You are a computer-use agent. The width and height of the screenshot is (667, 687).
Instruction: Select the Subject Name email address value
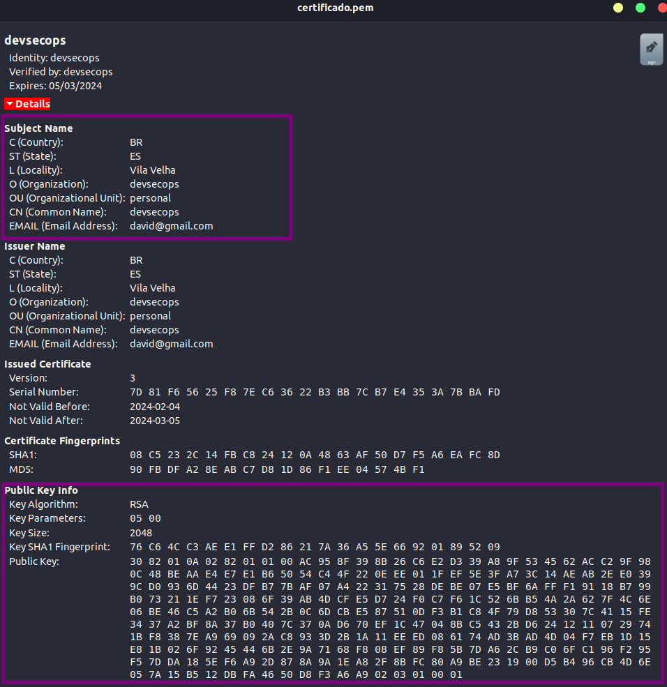point(171,226)
